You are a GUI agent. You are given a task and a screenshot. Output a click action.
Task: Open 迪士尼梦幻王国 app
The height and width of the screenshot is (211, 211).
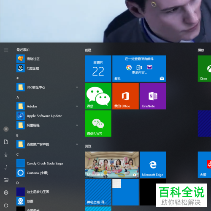(x=47, y=192)
